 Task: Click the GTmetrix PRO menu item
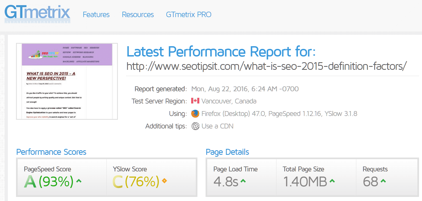pyautogui.click(x=188, y=14)
